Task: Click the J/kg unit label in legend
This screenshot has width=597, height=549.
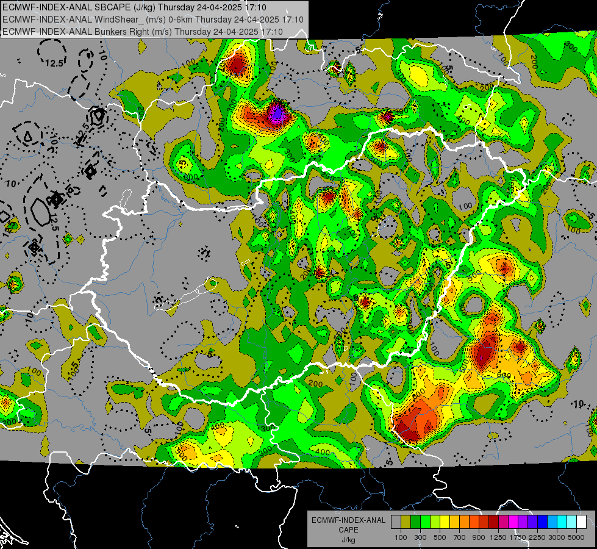Action: click(x=348, y=540)
